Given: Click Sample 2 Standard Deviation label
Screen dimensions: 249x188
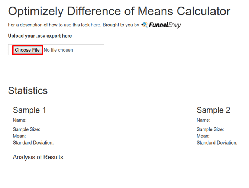Looking at the screenshot, I should coord(217,143).
